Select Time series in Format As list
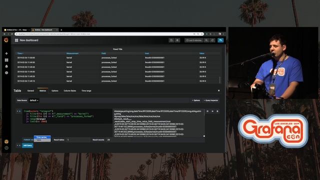This screenshot has height=180, width=320. point(42,137)
